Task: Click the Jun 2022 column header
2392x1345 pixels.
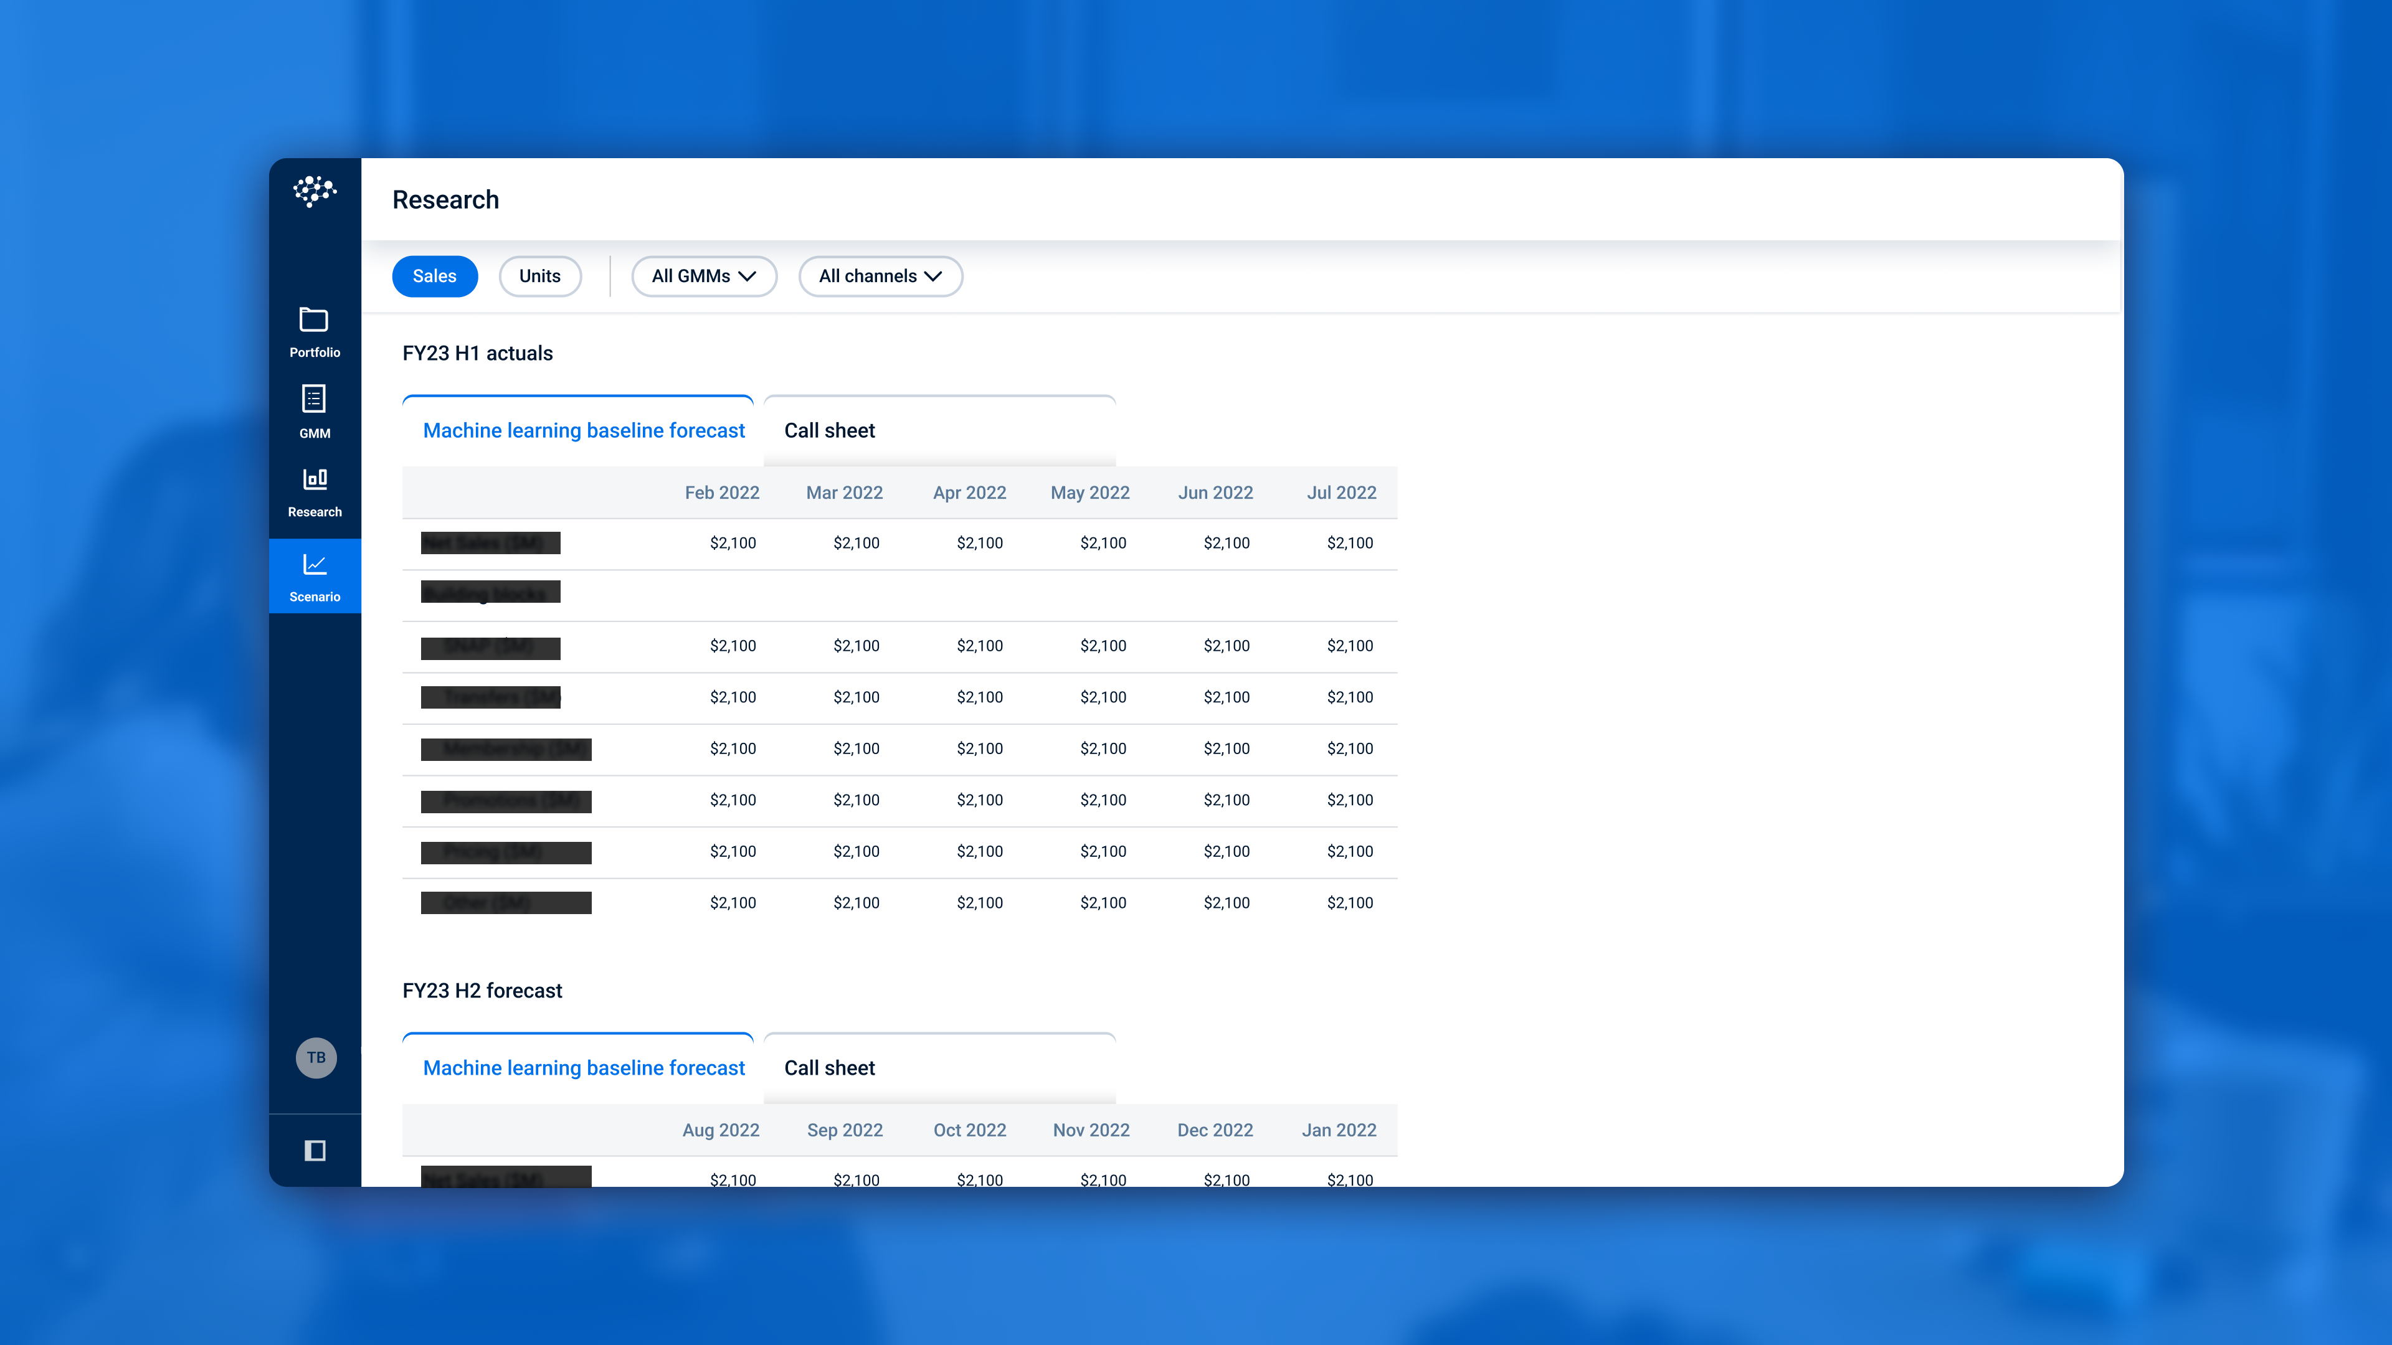Action: tap(1215, 493)
